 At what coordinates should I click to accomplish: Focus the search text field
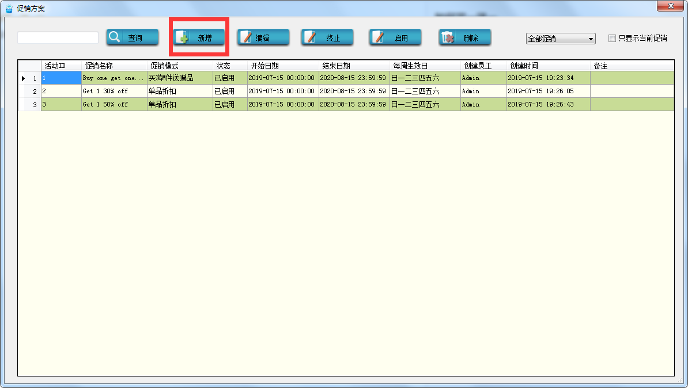58,37
